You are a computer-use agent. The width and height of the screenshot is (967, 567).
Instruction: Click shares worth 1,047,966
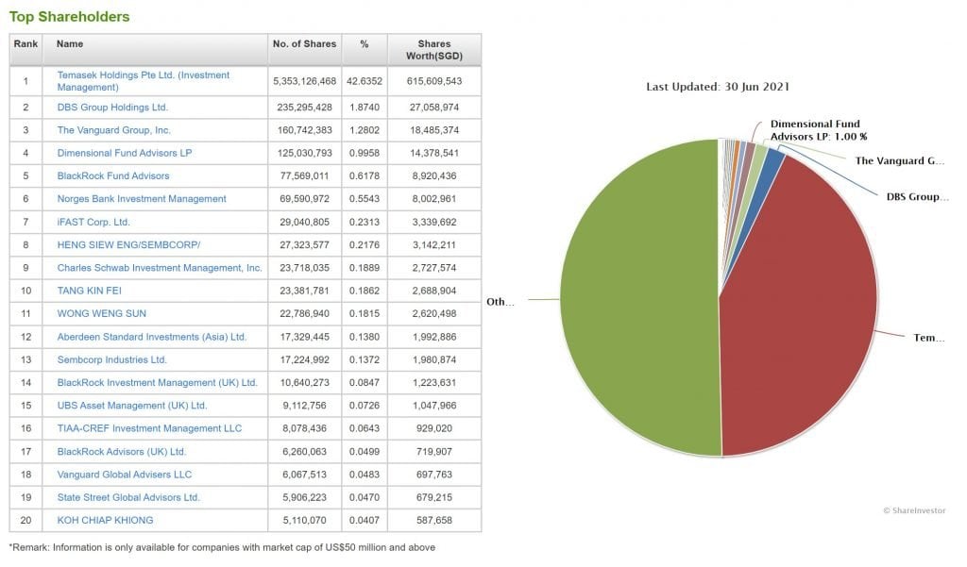point(434,405)
